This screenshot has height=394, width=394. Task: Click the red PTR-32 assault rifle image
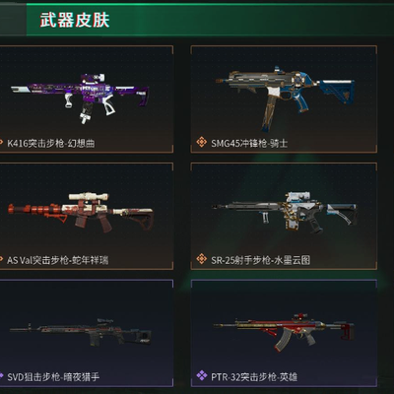(284, 332)
